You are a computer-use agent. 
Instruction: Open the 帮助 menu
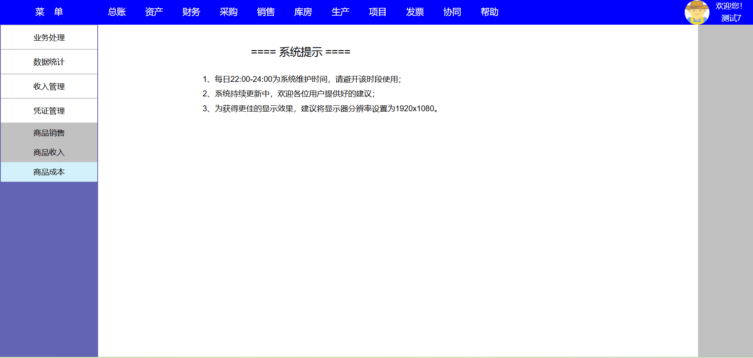[490, 12]
